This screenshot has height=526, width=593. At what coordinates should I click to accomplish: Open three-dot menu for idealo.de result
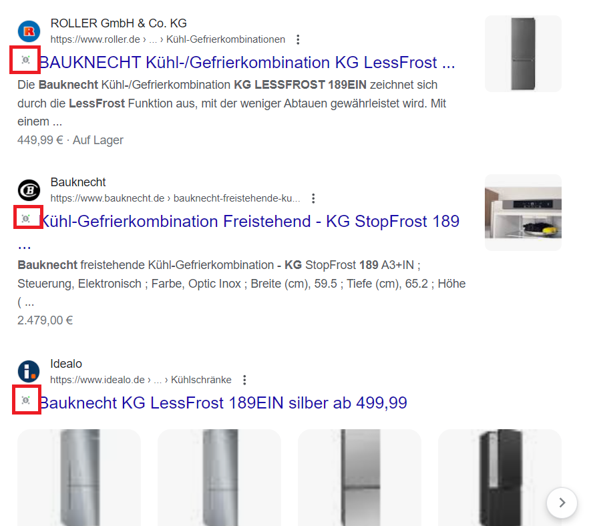[x=244, y=380]
